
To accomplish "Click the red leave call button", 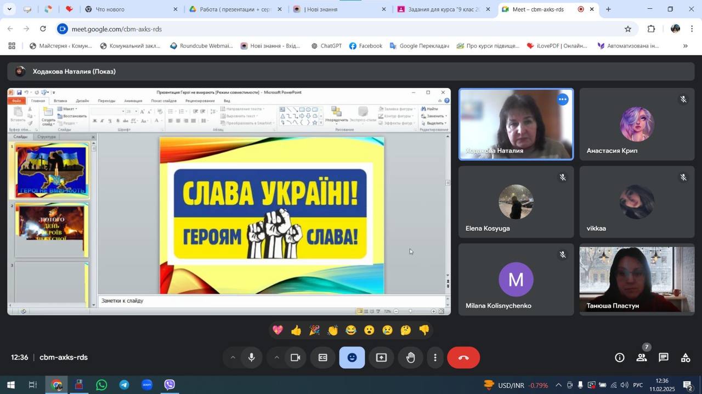I will coord(463,357).
